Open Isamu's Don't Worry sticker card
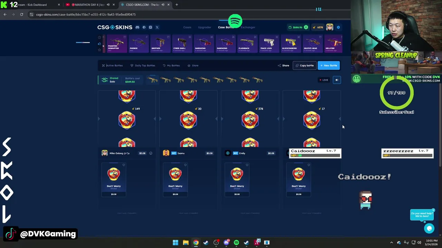442x248 pixels. pyautogui.click(x=175, y=180)
